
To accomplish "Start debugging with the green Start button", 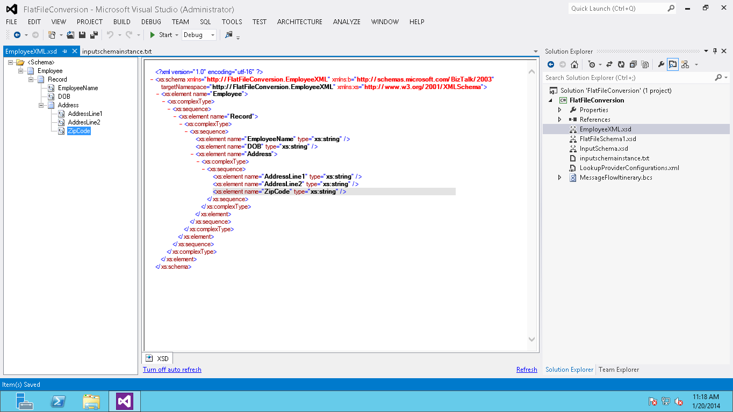I will pyautogui.click(x=161, y=35).
